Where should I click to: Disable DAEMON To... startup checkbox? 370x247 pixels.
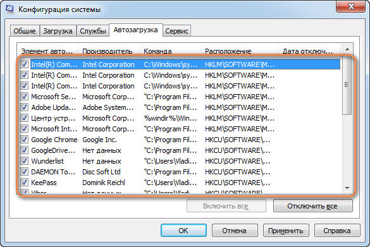click(24, 172)
